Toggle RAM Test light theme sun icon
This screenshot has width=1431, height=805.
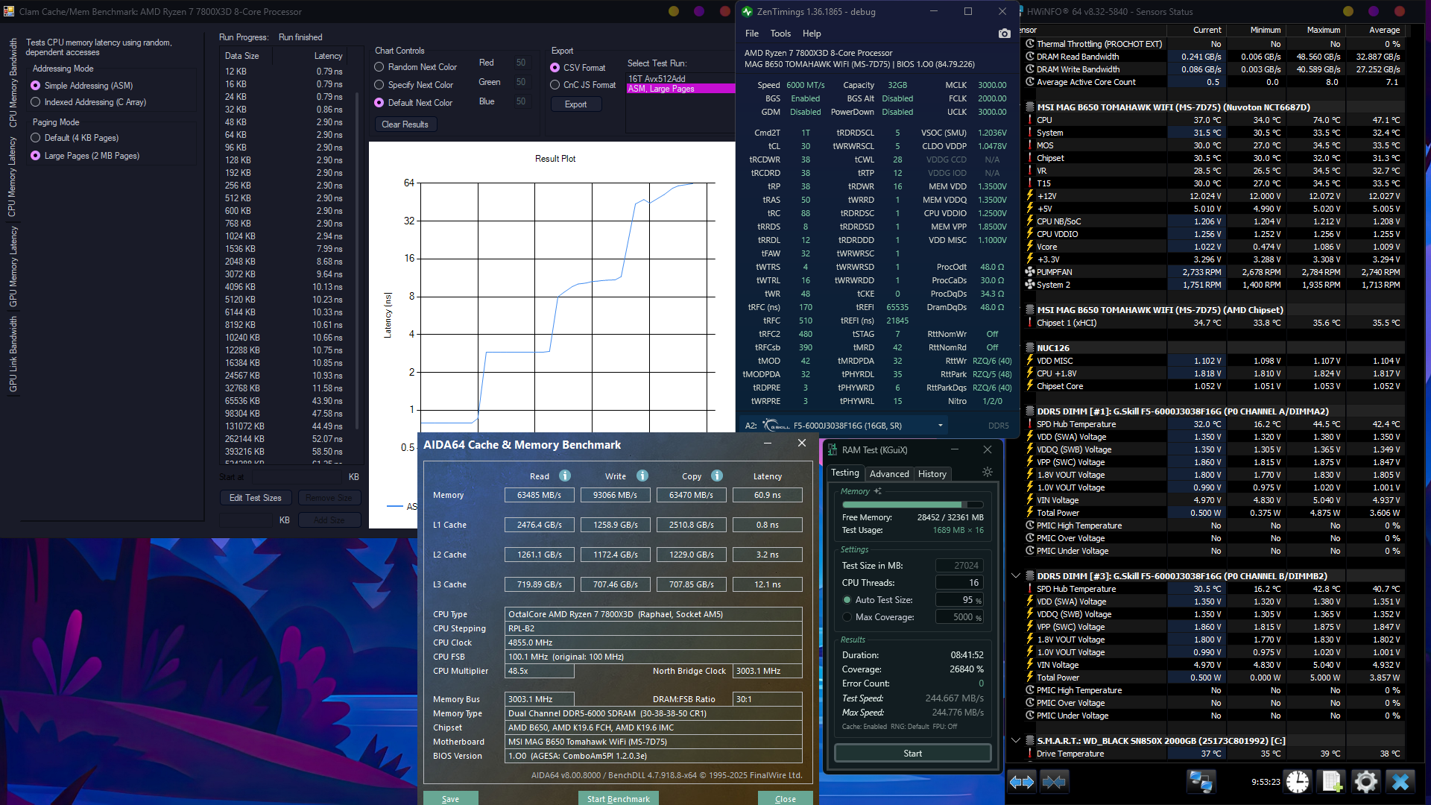(x=988, y=472)
